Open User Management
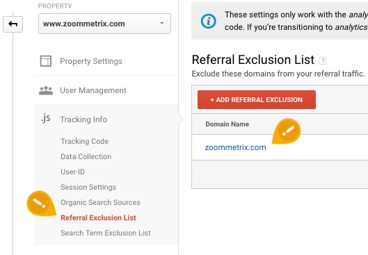This screenshot has width=368, height=255. pyautogui.click(x=93, y=90)
